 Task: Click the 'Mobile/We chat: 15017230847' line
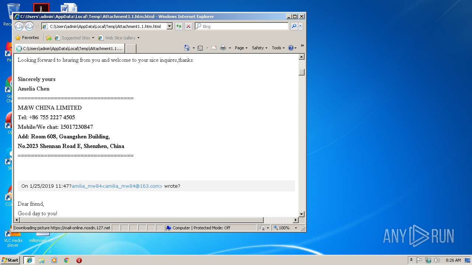[55, 127]
